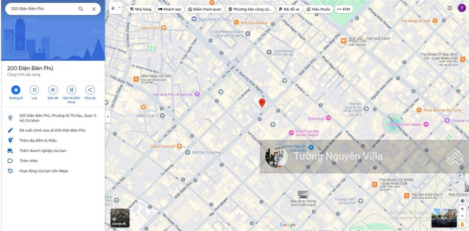This screenshot has height=231, width=469.
Task: Select Phương tiện công cộng chip
Action: 250,9
